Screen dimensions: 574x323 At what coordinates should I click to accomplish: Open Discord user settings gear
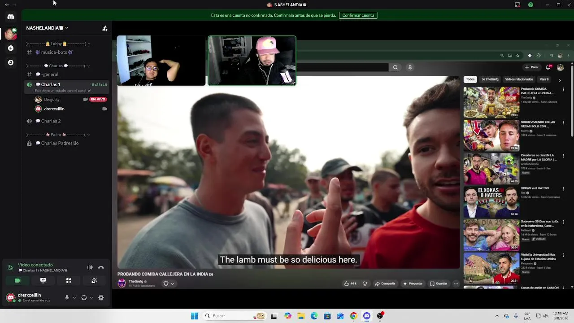(x=101, y=297)
